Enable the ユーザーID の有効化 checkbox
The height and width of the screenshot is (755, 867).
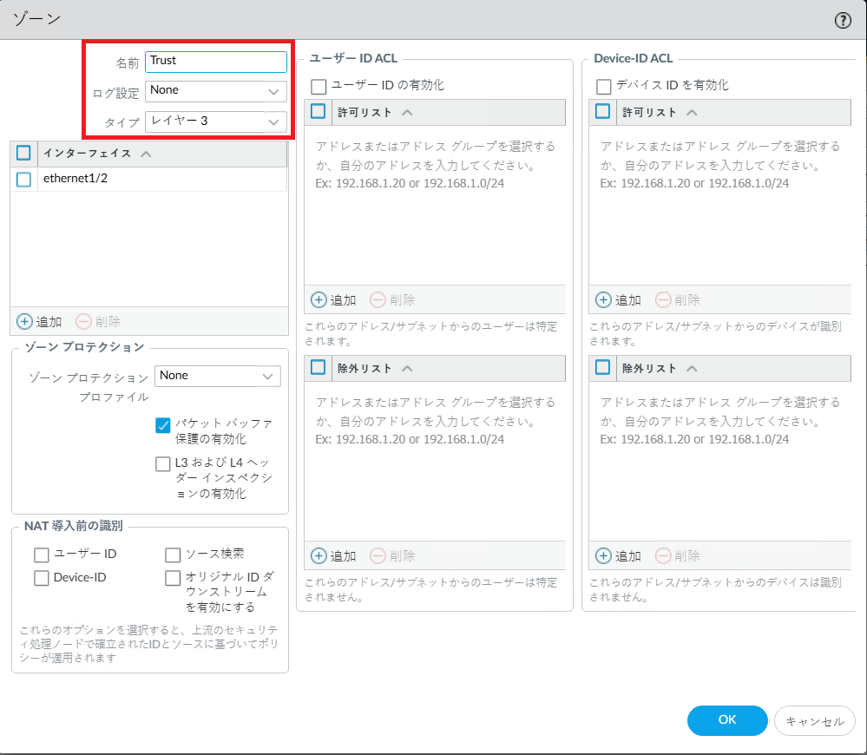(x=318, y=85)
